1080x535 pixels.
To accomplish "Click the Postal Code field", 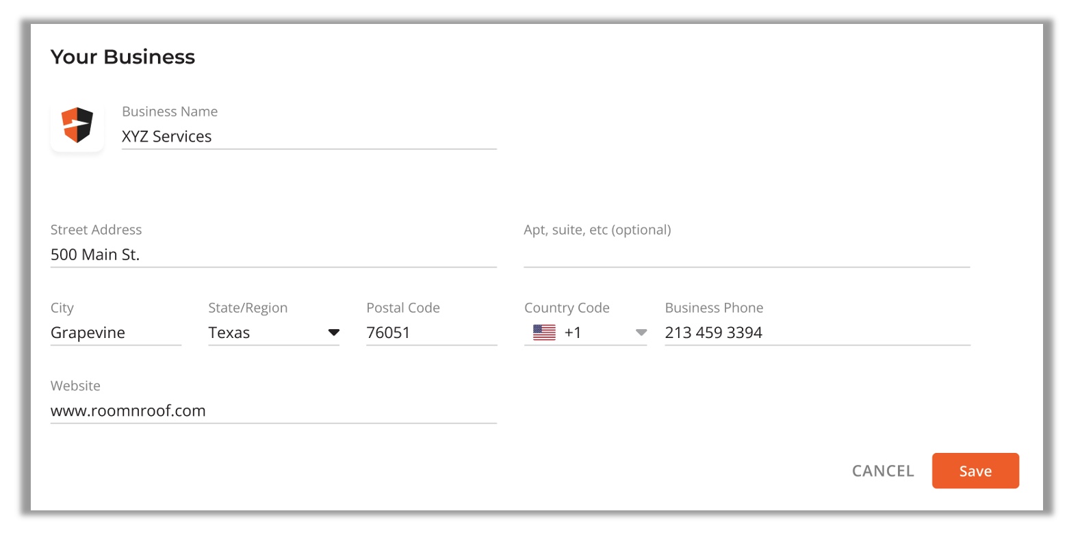I will point(432,332).
